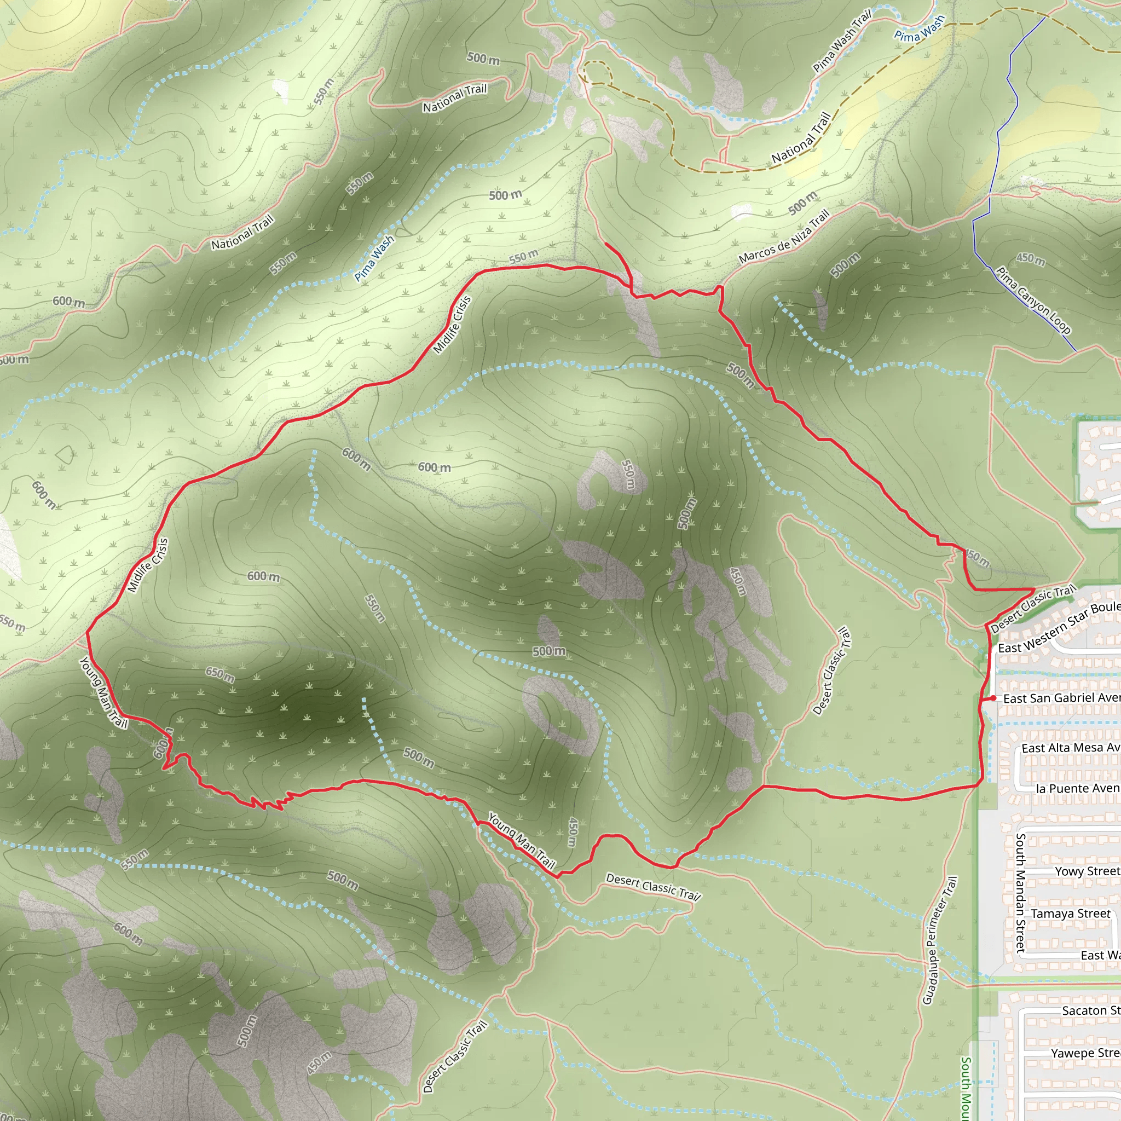The width and height of the screenshot is (1121, 1121).
Task: Click the "Yawepe Stre" street label
Action: click(x=1085, y=1053)
